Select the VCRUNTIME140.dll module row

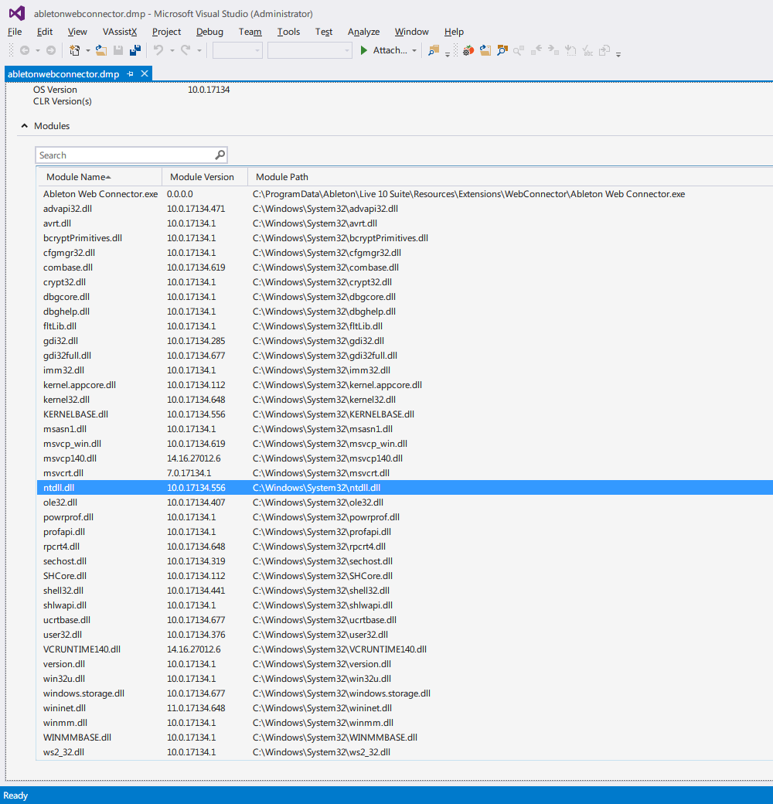point(405,649)
